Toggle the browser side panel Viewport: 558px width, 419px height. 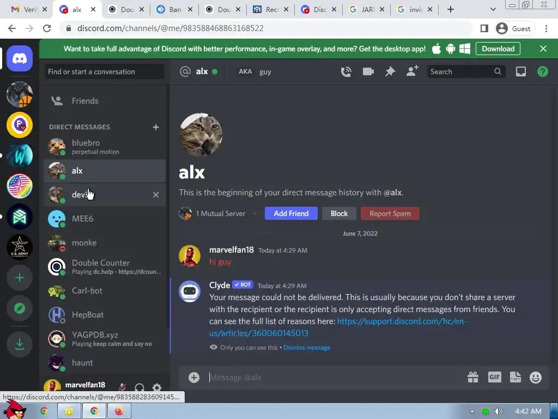484,28
